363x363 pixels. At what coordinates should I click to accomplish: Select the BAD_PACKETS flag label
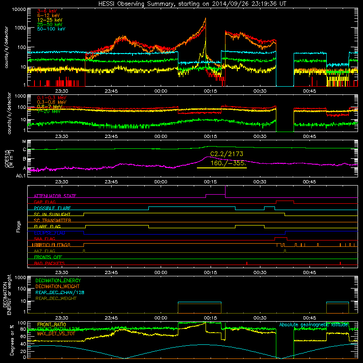coord(49,263)
